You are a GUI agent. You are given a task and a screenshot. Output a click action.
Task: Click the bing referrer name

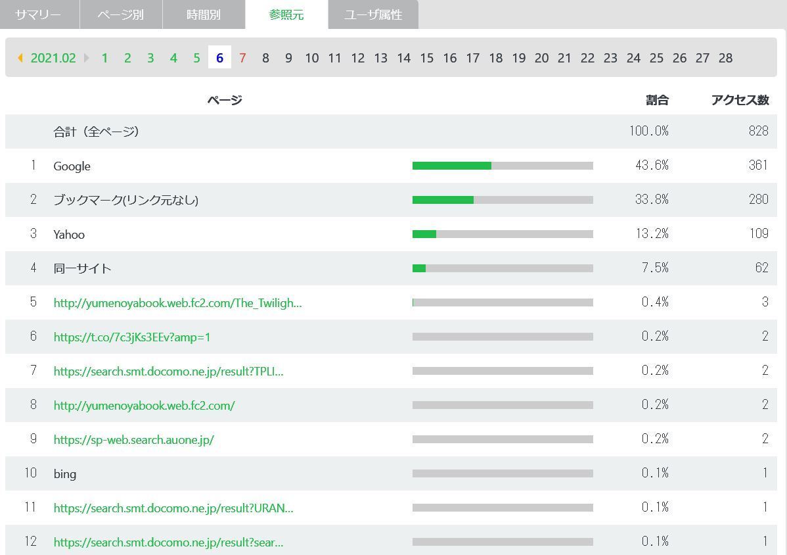click(x=65, y=473)
